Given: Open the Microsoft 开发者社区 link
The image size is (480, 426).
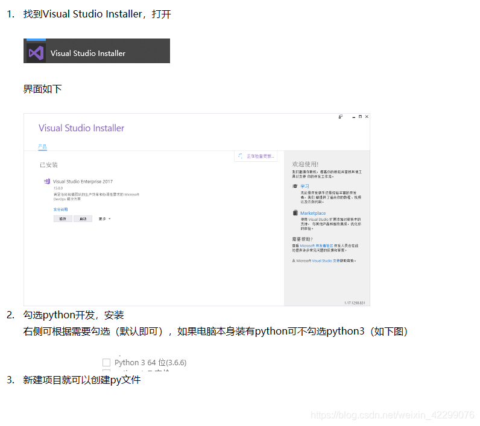Looking at the screenshot, I should pyautogui.click(x=317, y=245).
